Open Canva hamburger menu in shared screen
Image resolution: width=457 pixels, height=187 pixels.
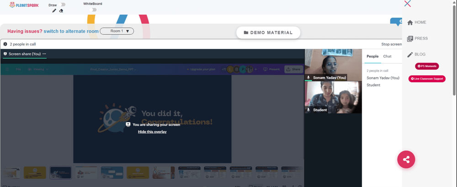coord(7,69)
